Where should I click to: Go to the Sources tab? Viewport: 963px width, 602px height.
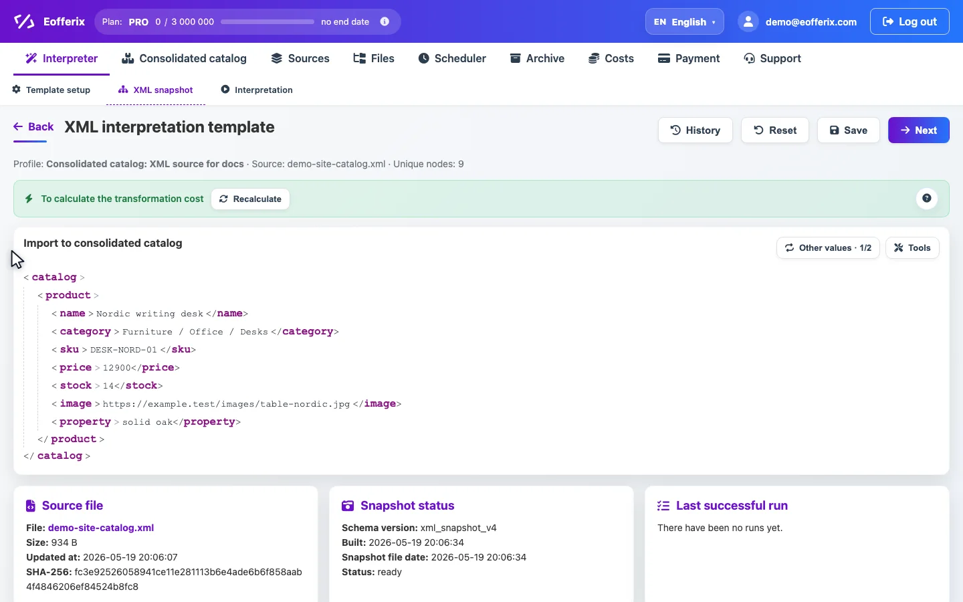300,58
